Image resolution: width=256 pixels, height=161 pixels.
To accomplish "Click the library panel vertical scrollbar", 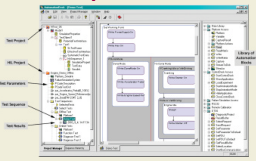I will (x=245, y=88).
